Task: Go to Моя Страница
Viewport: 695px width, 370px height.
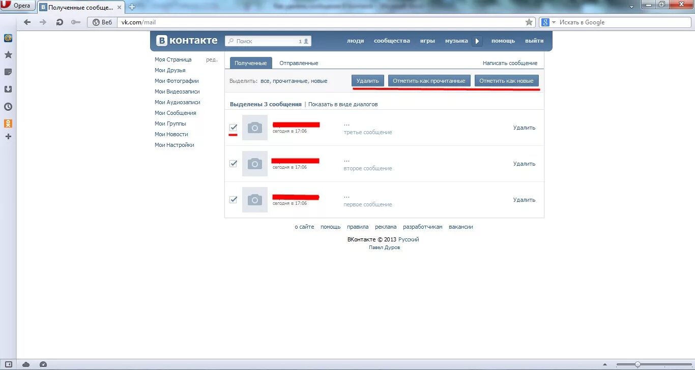Action: pos(173,59)
